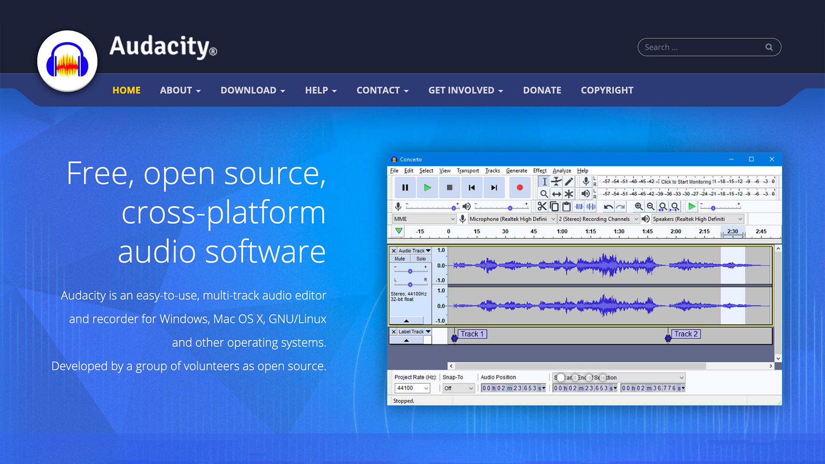Select the Envelope tool
The width and height of the screenshot is (825, 464).
[556, 182]
